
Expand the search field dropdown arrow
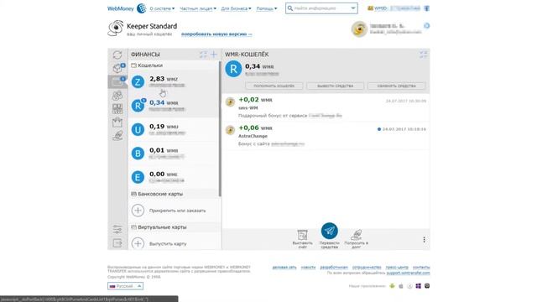tap(353, 8)
